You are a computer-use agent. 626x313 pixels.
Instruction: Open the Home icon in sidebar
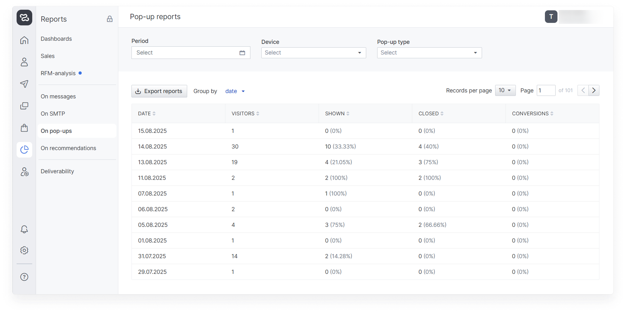click(x=24, y=40)
